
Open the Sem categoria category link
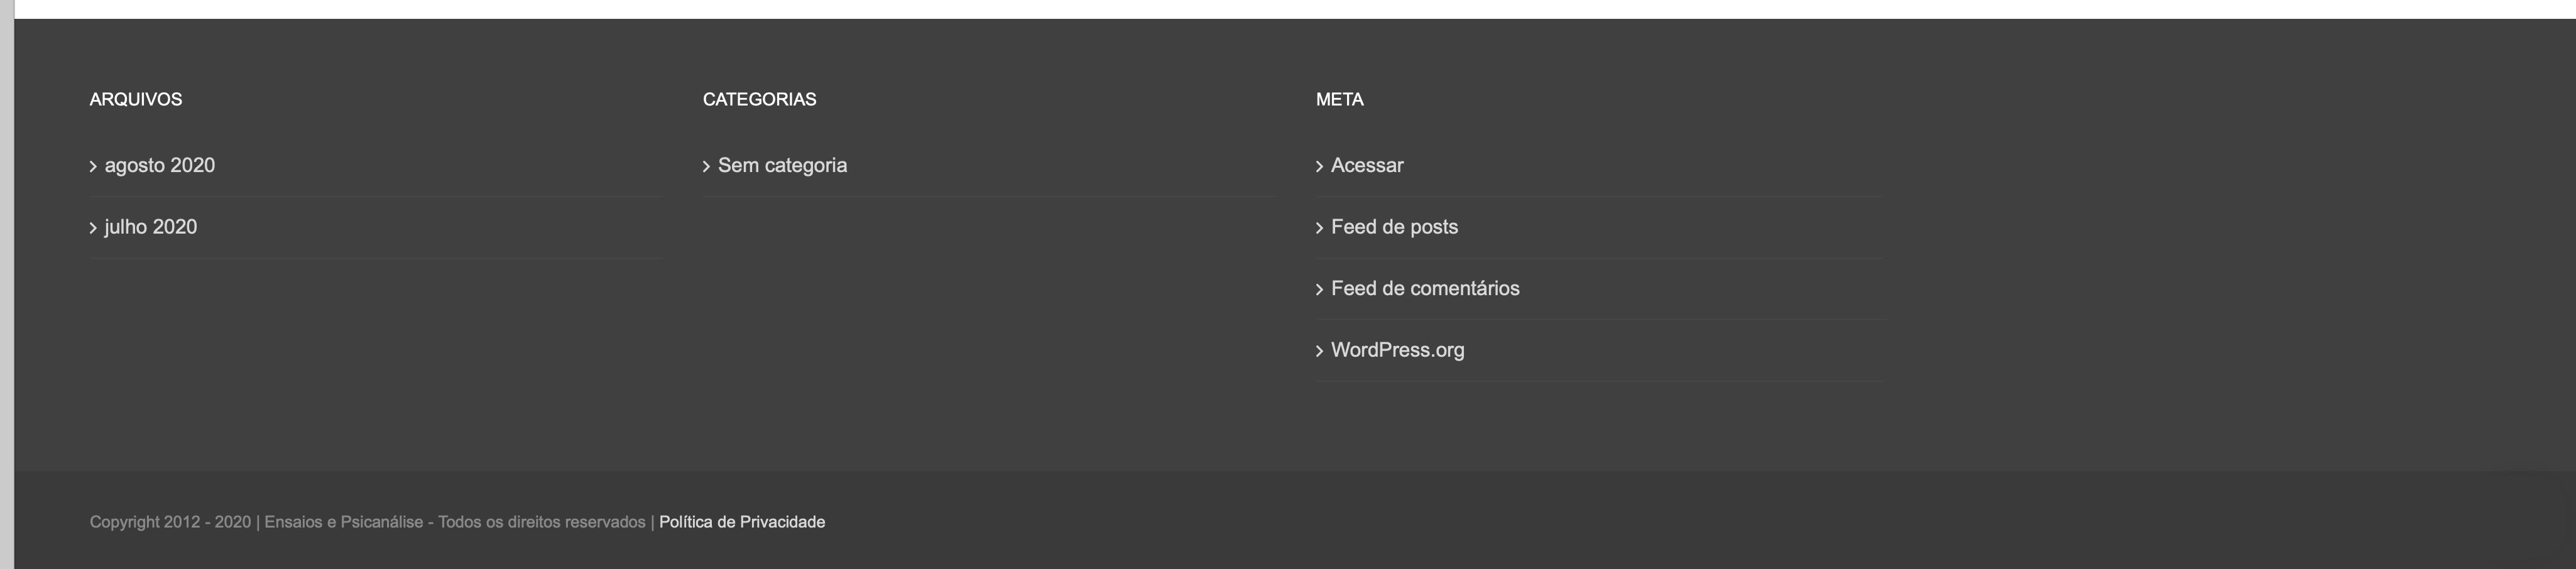[x=782, y=166]
